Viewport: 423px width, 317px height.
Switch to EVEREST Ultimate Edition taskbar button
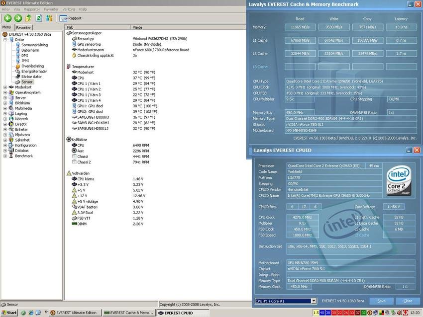pos(75,313)
